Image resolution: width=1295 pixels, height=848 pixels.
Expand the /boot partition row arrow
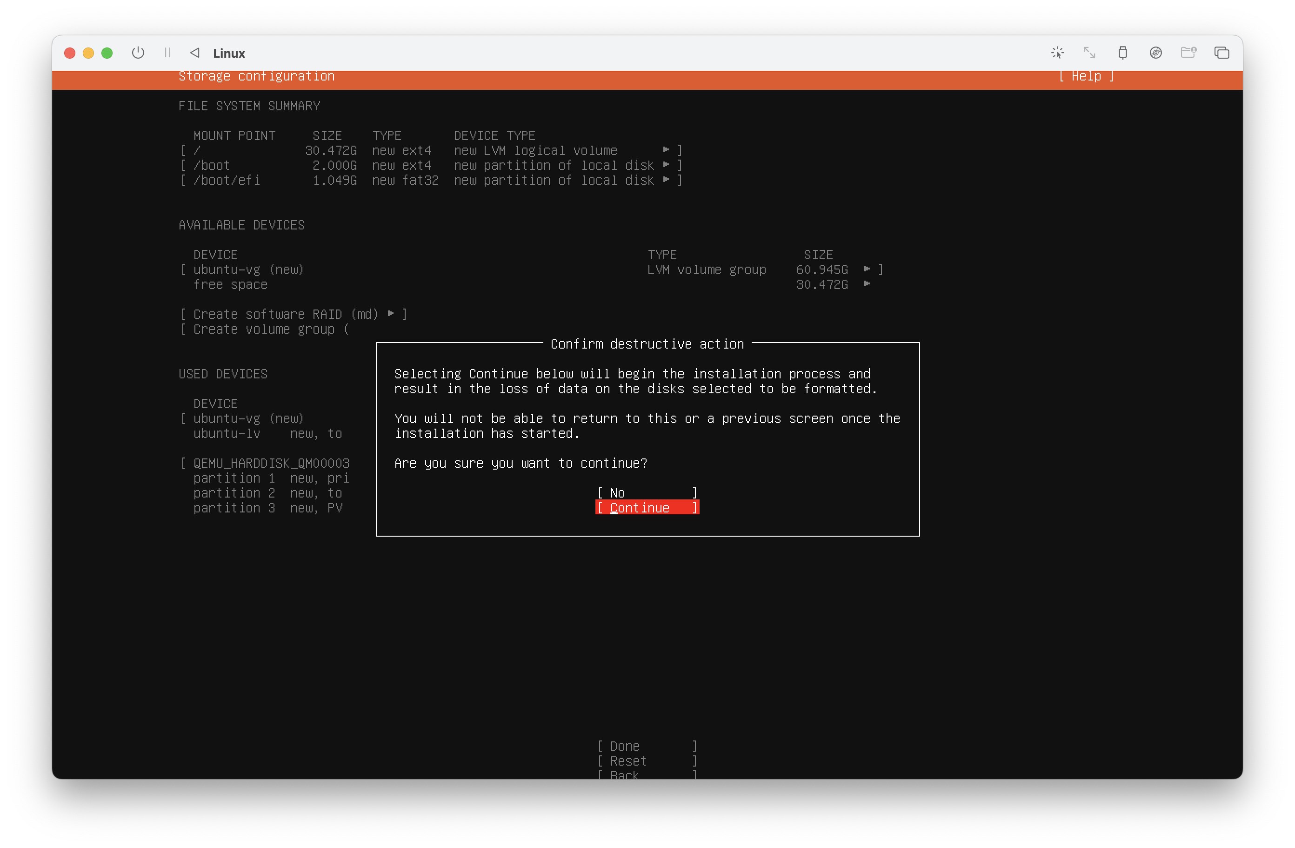click(x=666, y=165)
